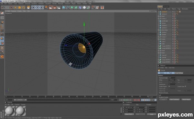Select first material sphere thumbnail

[10, 111]
